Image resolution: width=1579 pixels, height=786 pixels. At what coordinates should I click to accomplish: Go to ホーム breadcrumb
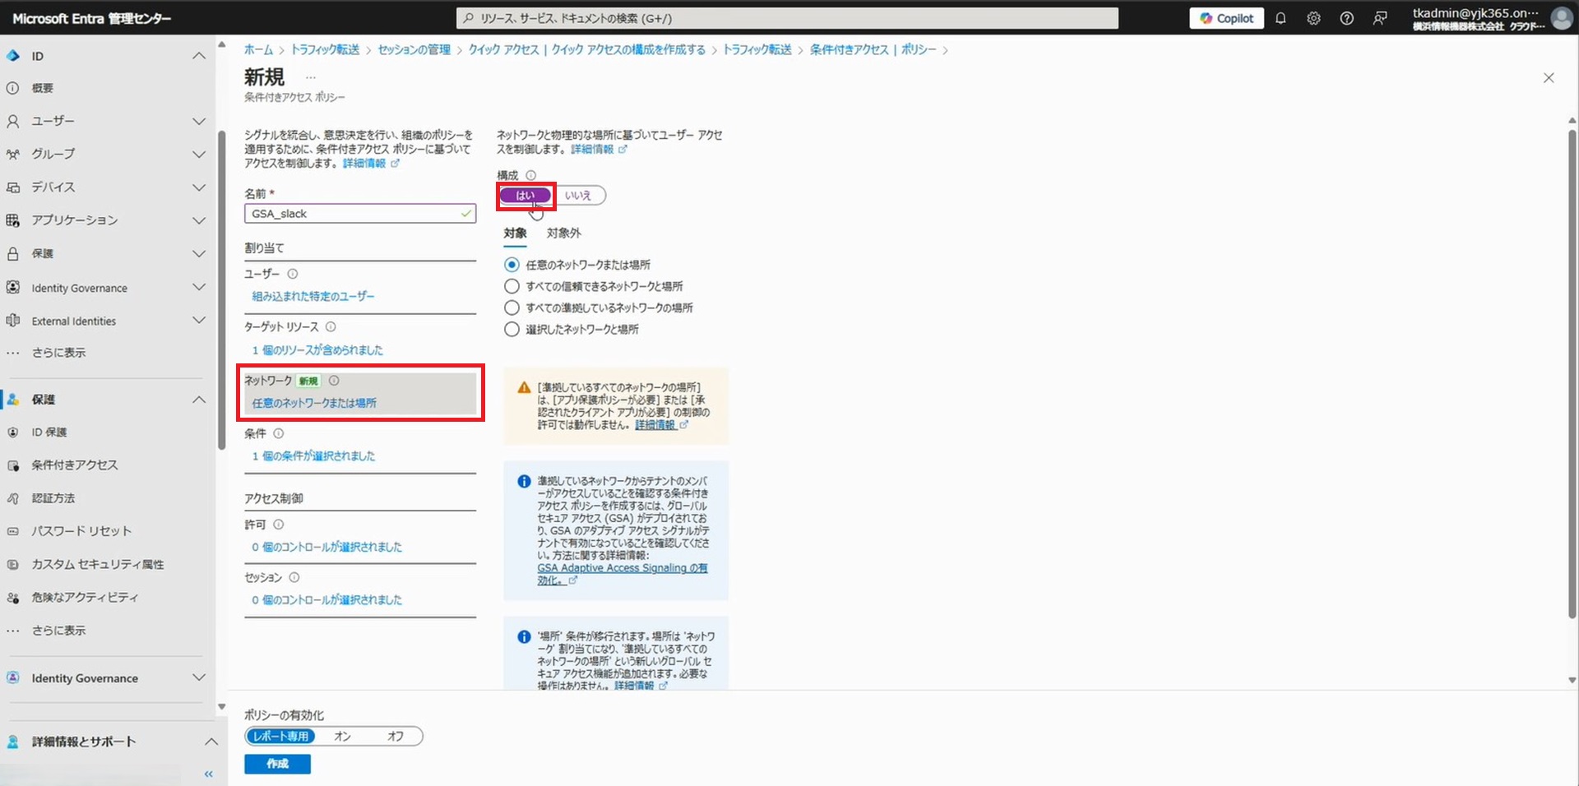(258, 49)
